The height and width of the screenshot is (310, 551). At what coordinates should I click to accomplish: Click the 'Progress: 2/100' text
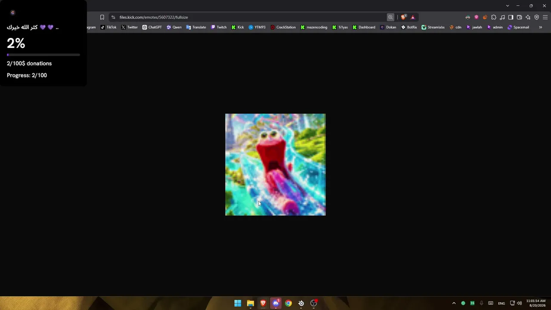pos(27,75)
